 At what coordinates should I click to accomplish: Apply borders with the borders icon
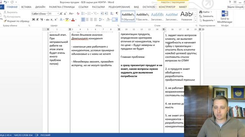click(114, 19)
